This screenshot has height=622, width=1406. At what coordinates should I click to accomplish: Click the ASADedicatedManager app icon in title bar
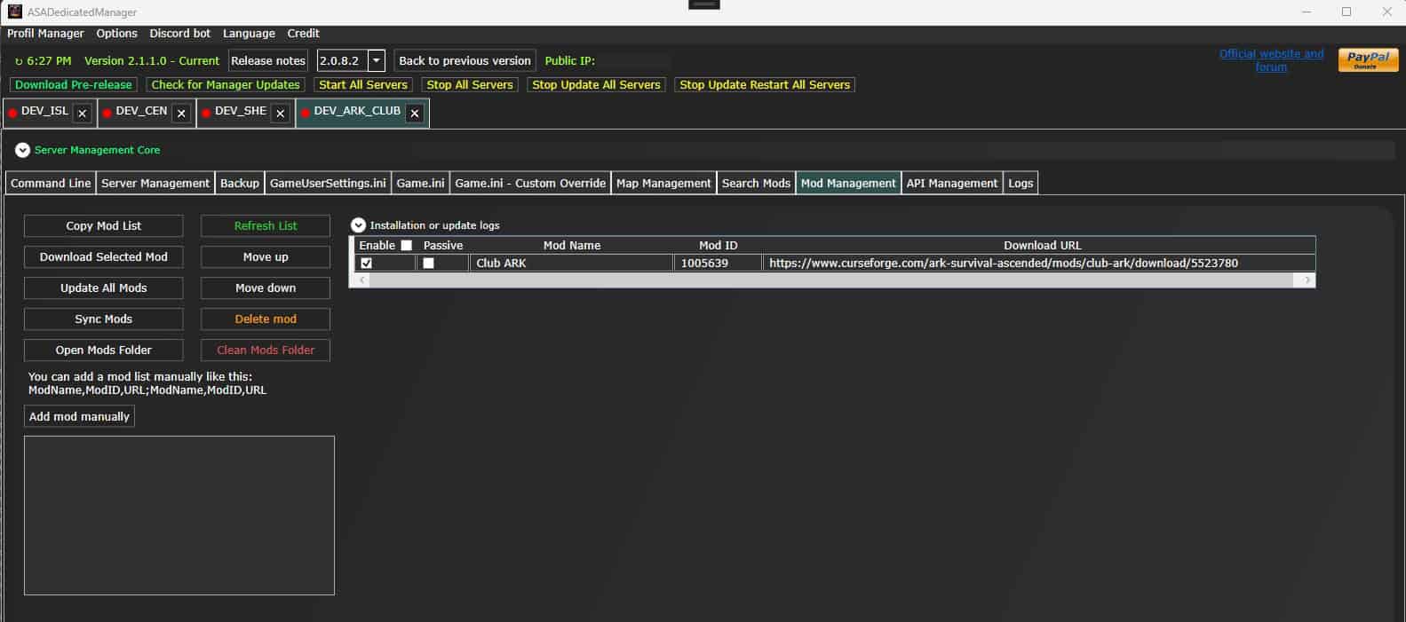tap(14, 12)
